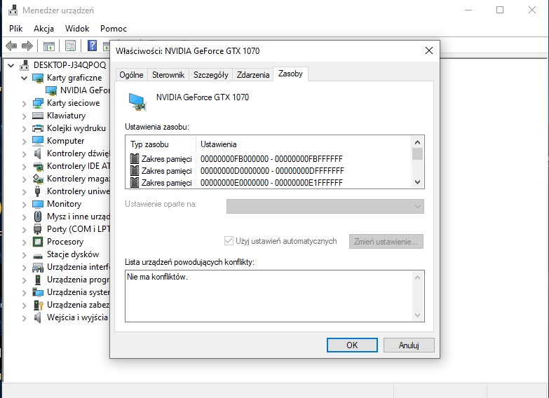The width and height of the screenshot is (549, 398).
Task: Click the Kolejki wydruku printer icon
Action: 37,128
